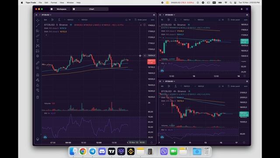Collapse indicator legend in the 5m chart
The width and height of the screenshot is (280, 158).
click(x=46, y=35)
